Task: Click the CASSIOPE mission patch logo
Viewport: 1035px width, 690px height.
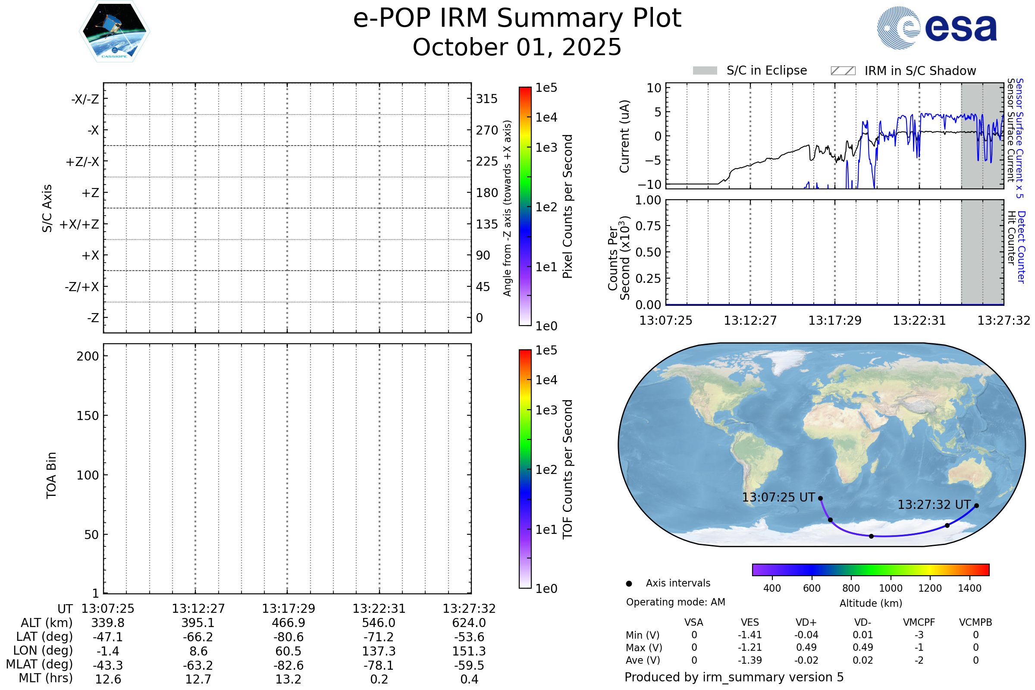Action: pyautogui.click(x=114, y=31)
